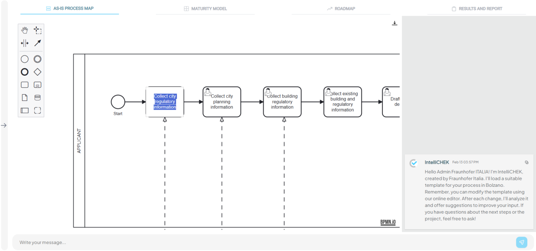Choose the dashed group shape
The width and height of the screenshot is (536, 251).
[38, 110]
